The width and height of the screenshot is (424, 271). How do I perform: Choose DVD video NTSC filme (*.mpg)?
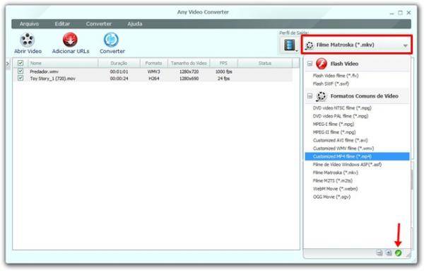click(342, 108)
